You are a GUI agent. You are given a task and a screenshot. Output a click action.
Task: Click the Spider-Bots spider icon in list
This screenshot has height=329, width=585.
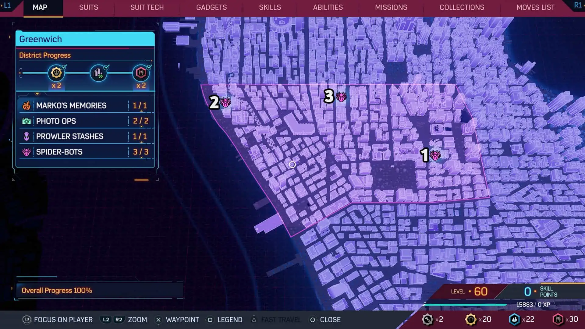pyautogui.click(x=27, y=152)
